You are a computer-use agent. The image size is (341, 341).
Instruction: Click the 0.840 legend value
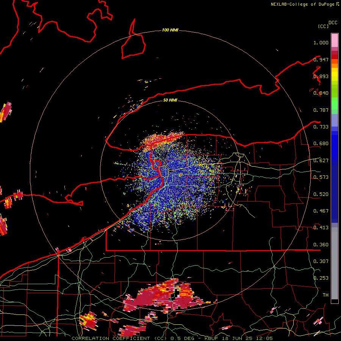[x=321, y=93]
